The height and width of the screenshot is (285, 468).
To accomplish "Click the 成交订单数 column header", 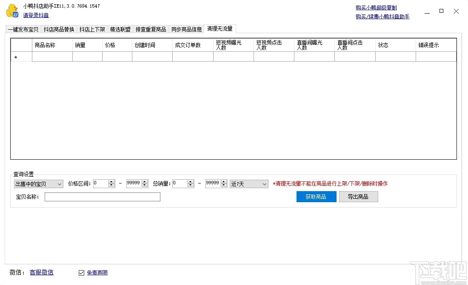I will click(x=193, y=45).
